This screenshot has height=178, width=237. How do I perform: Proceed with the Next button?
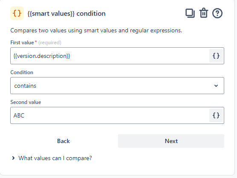click(171, 141)
